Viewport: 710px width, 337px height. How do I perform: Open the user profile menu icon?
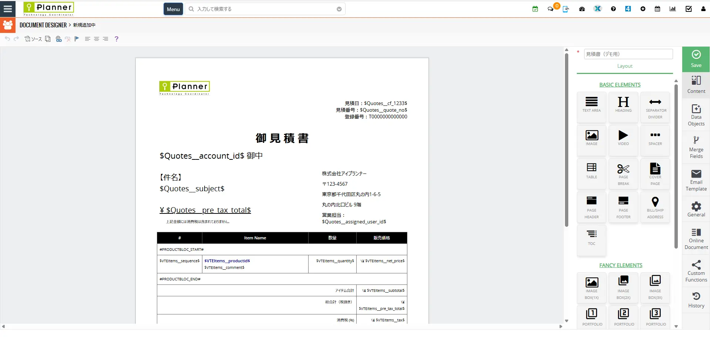point(703,9)
